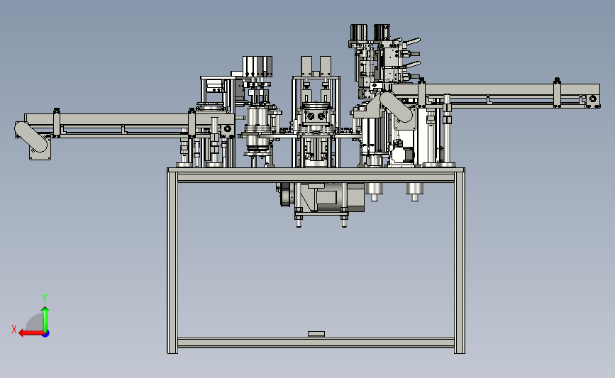Select the twin black cylinders atop right station
615x378 pixels.
pyautogui.click(x=370, y=33)
